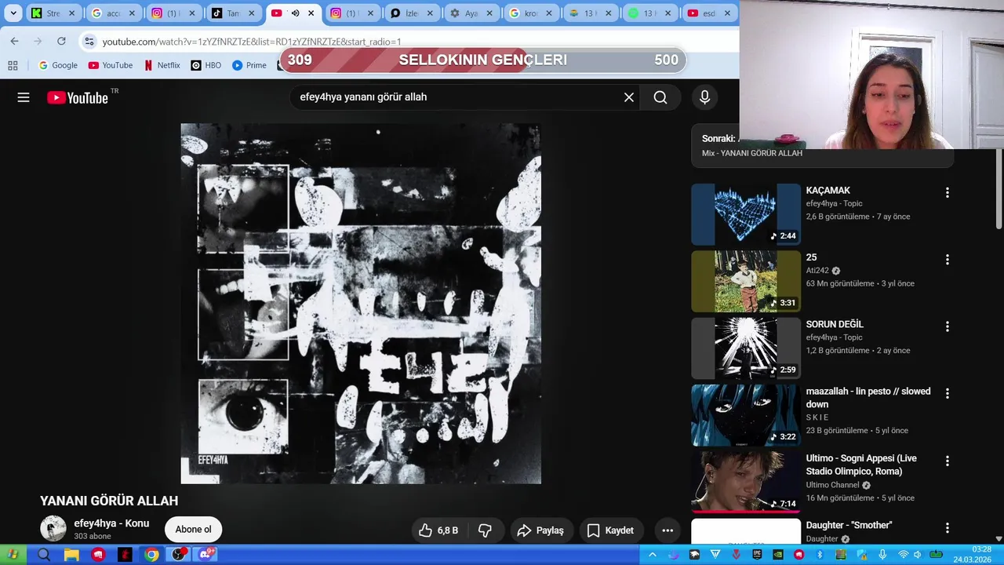Mute the playing YouTube tab via speaker icon

click(295, 13)
